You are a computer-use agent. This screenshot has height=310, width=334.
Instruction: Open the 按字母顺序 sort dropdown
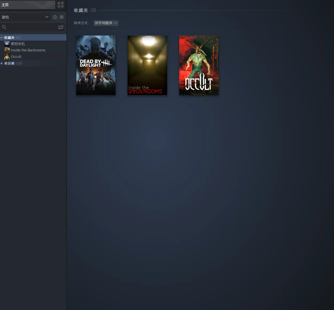106,23
